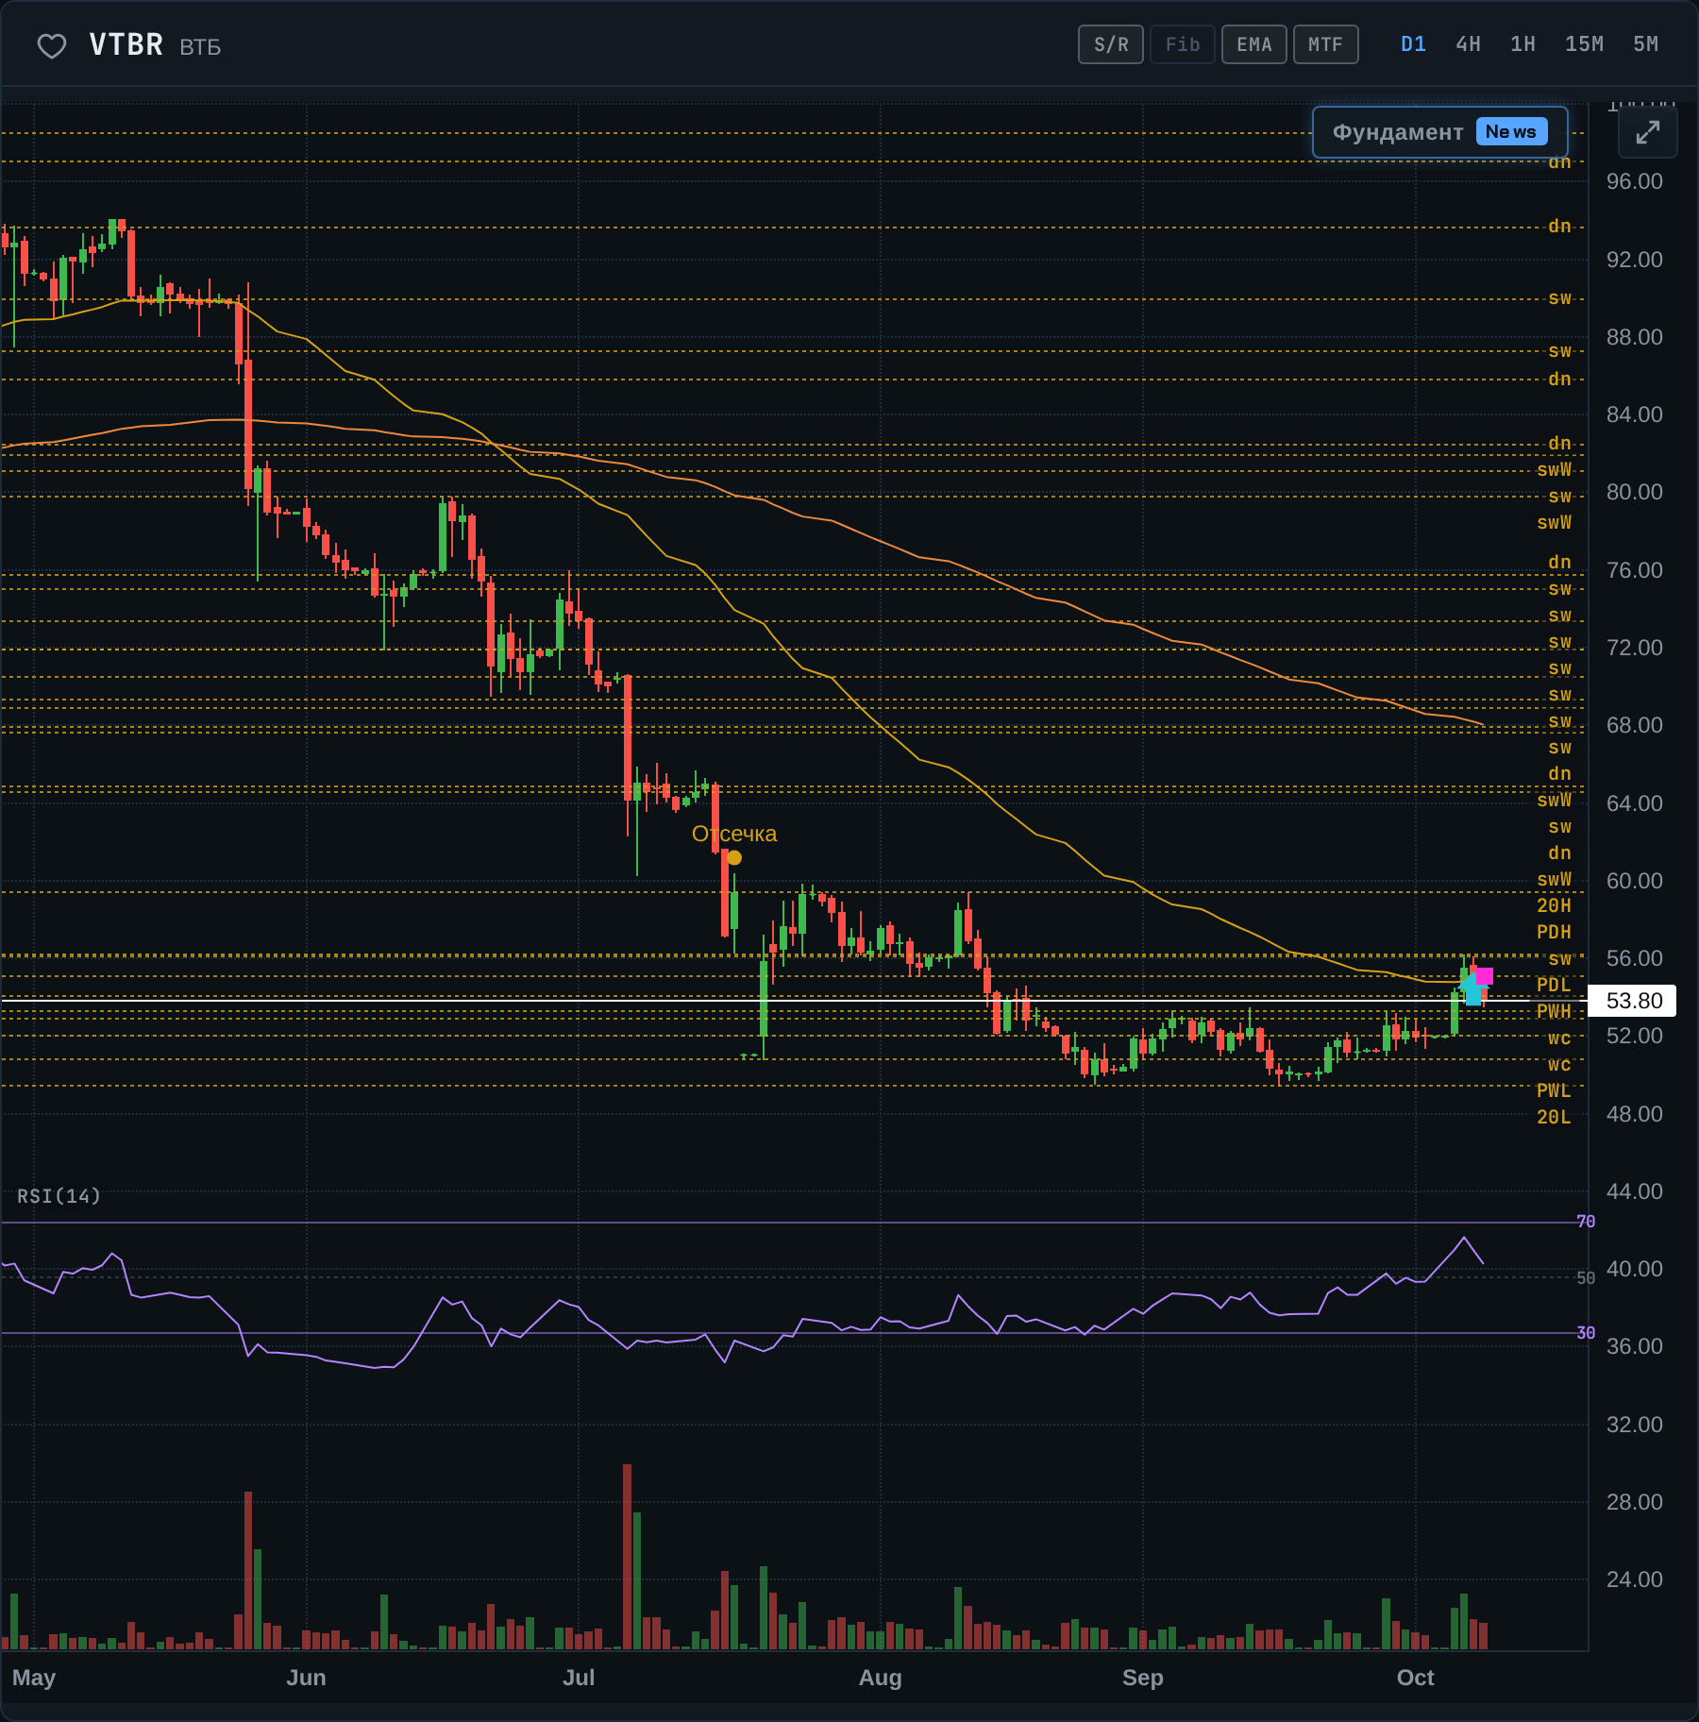Switch to the D1 timeframe
The width and height of the screenshot is (1699, 1722).
(x=1413, y=44)
